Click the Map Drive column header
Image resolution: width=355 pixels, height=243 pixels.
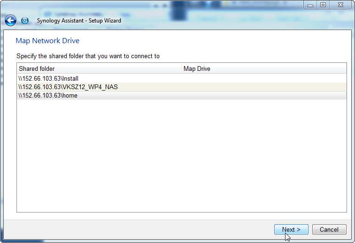point(263,69)
